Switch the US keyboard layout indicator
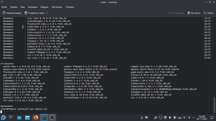216x121 pixels. (x=180, y=118)
